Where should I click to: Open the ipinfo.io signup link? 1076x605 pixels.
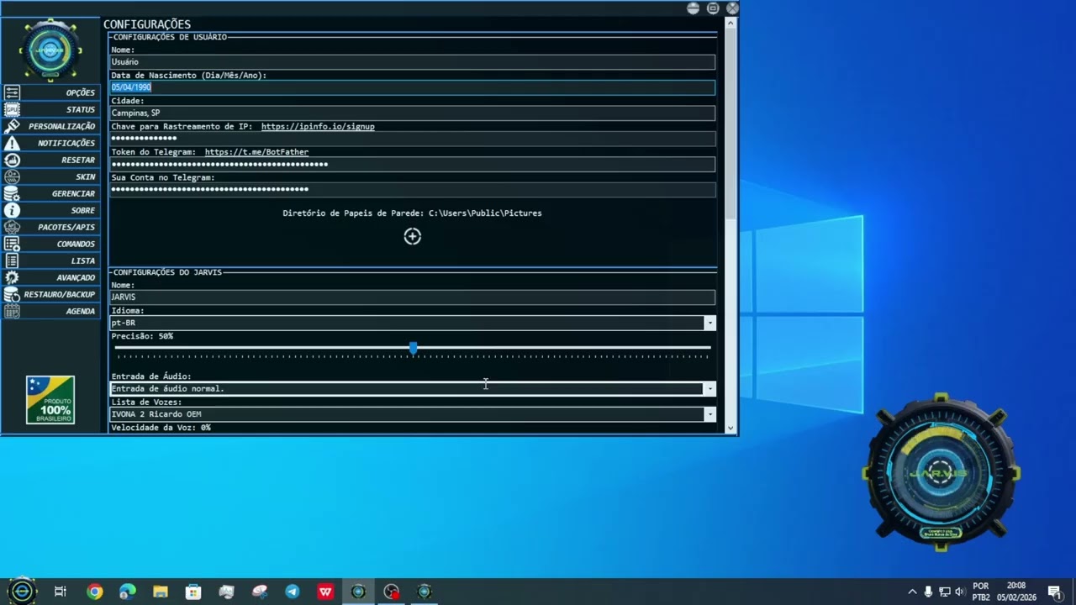pyautogui.click(x=318, y=127)
